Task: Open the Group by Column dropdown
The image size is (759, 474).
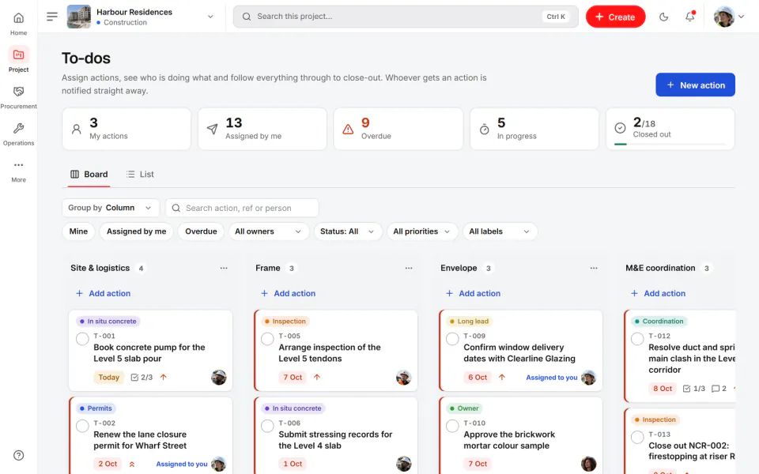Action: (111, 208)
